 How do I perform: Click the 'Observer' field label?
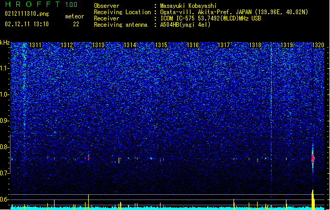click(x=107, y=6)
